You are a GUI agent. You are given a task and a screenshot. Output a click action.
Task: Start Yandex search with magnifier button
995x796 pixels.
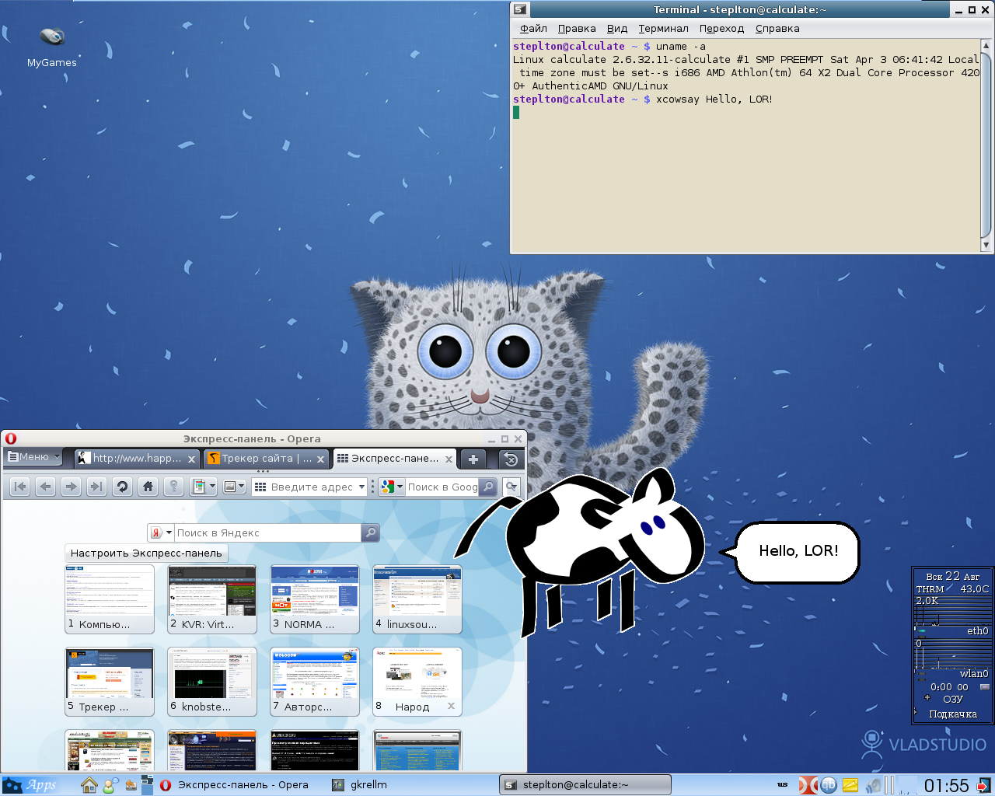pos(371,532)
